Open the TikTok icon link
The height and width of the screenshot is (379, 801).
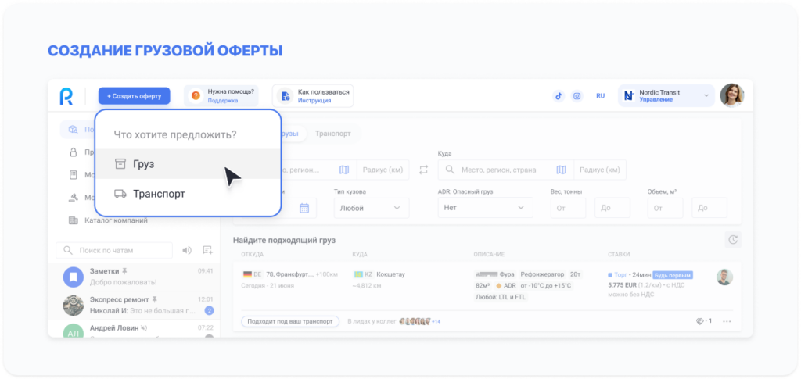point(559,96)
